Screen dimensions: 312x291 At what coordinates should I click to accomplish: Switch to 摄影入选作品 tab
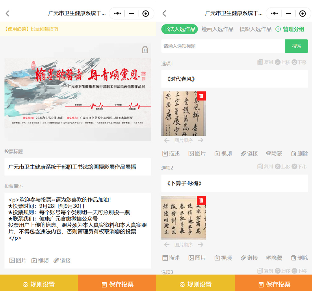pyautogui.click(x=255, y=29)
